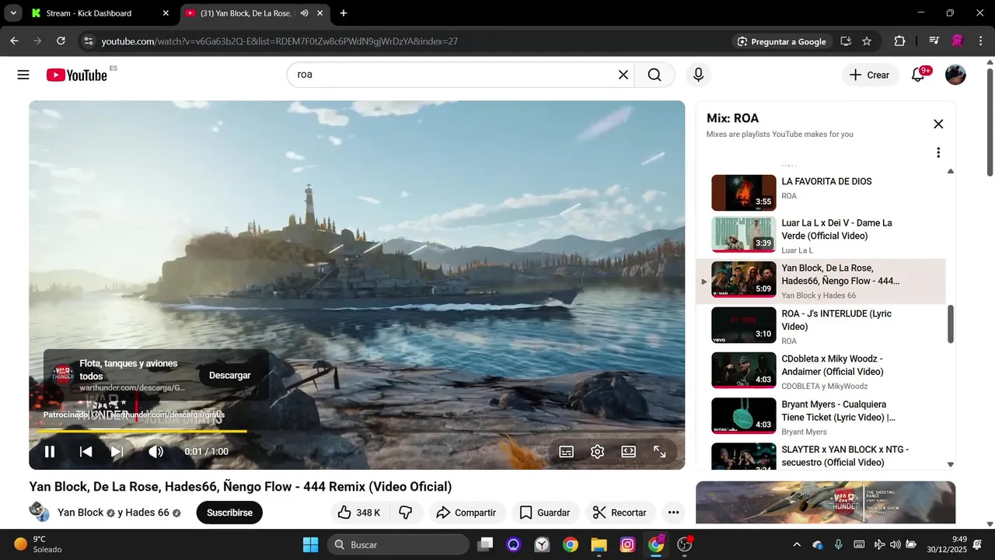The height and width of the screenshot is (560, 995).
Task: Open Instagram from taskbar
Action: tap(627, 544)
